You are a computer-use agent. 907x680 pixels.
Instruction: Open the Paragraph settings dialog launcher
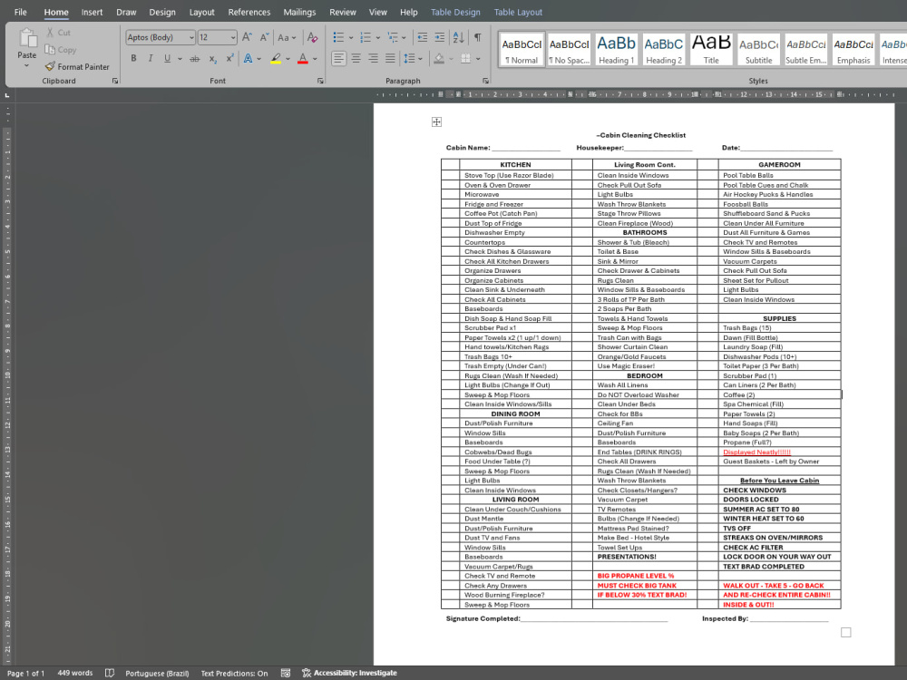point(484,81)
